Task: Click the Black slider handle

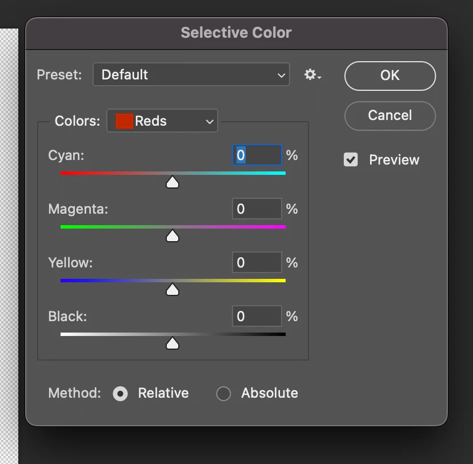Action: [x=172, y=343]
